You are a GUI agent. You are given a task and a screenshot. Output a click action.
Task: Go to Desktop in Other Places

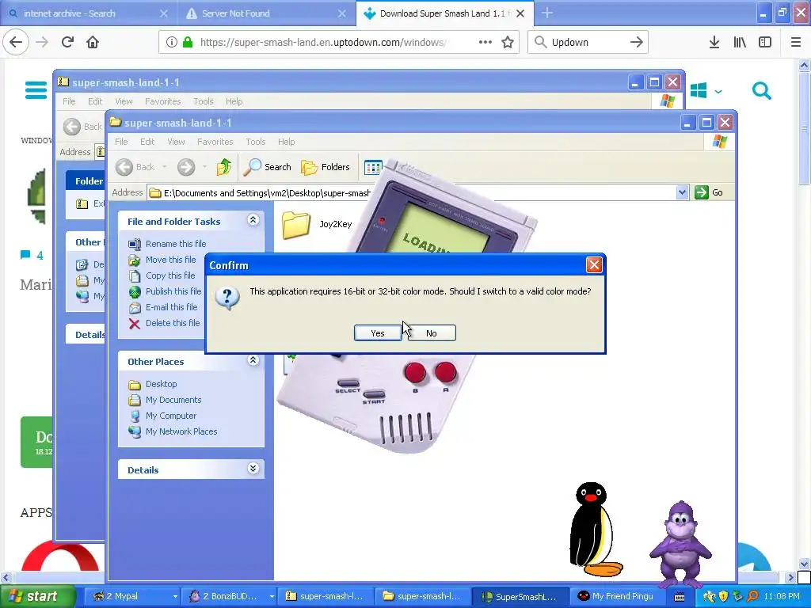[x=161, y=384]
